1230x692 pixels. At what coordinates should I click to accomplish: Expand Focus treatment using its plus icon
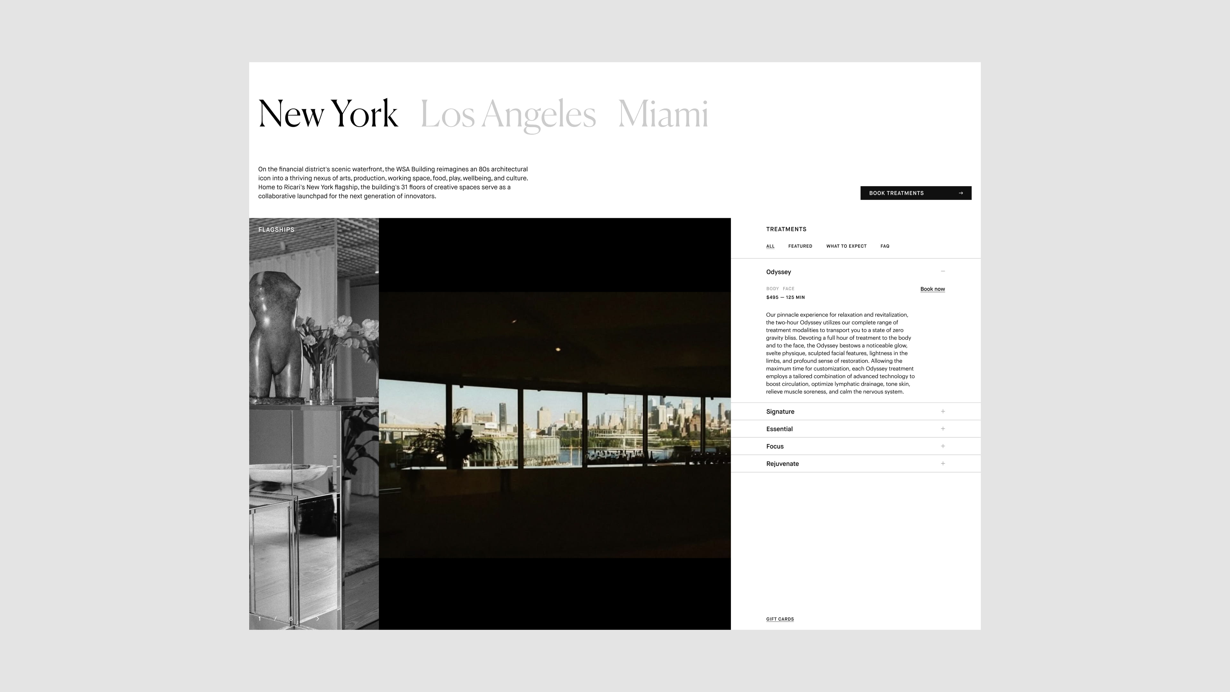coord(943,446)
